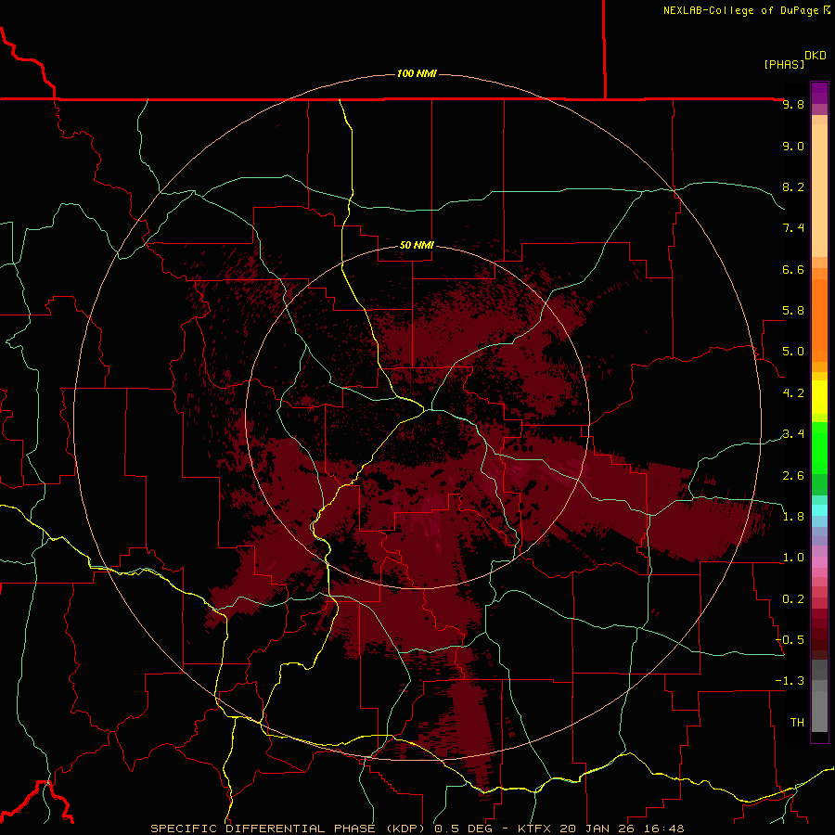Click the 3.4 legend value
Viewport: 835px width, 835px height.
click(x=793, y=434)
